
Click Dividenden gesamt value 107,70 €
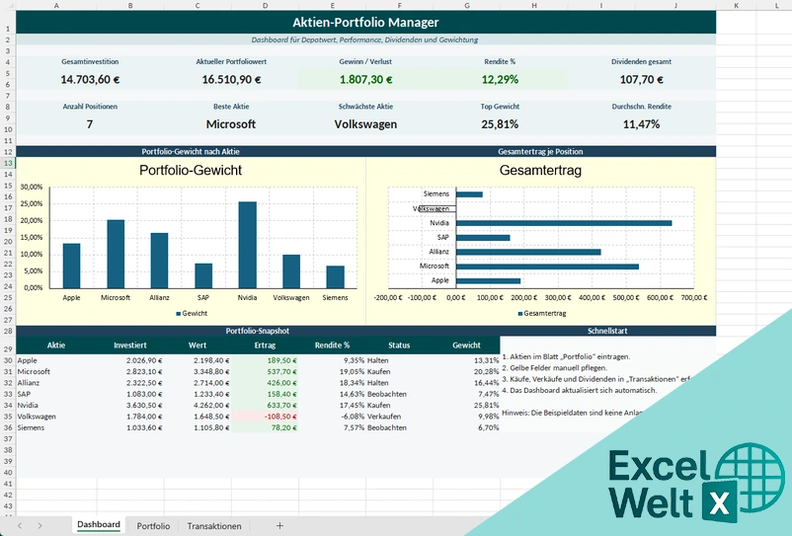tap(642, 80)
